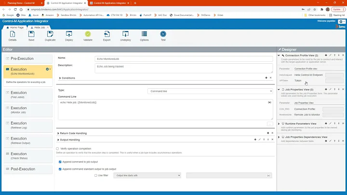
Task: Click the Undeploy toolbar icon
Action: (x=125, y=36)
